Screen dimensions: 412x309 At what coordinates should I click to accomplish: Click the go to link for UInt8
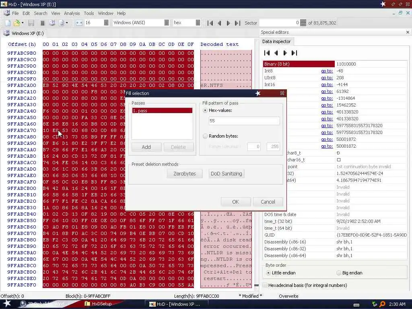tap(327, 78)
